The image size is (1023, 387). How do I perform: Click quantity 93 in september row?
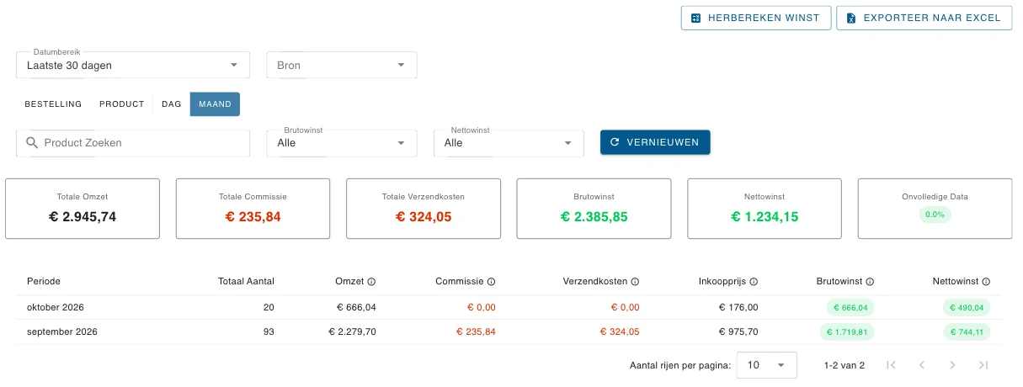(x=269, y=331)
